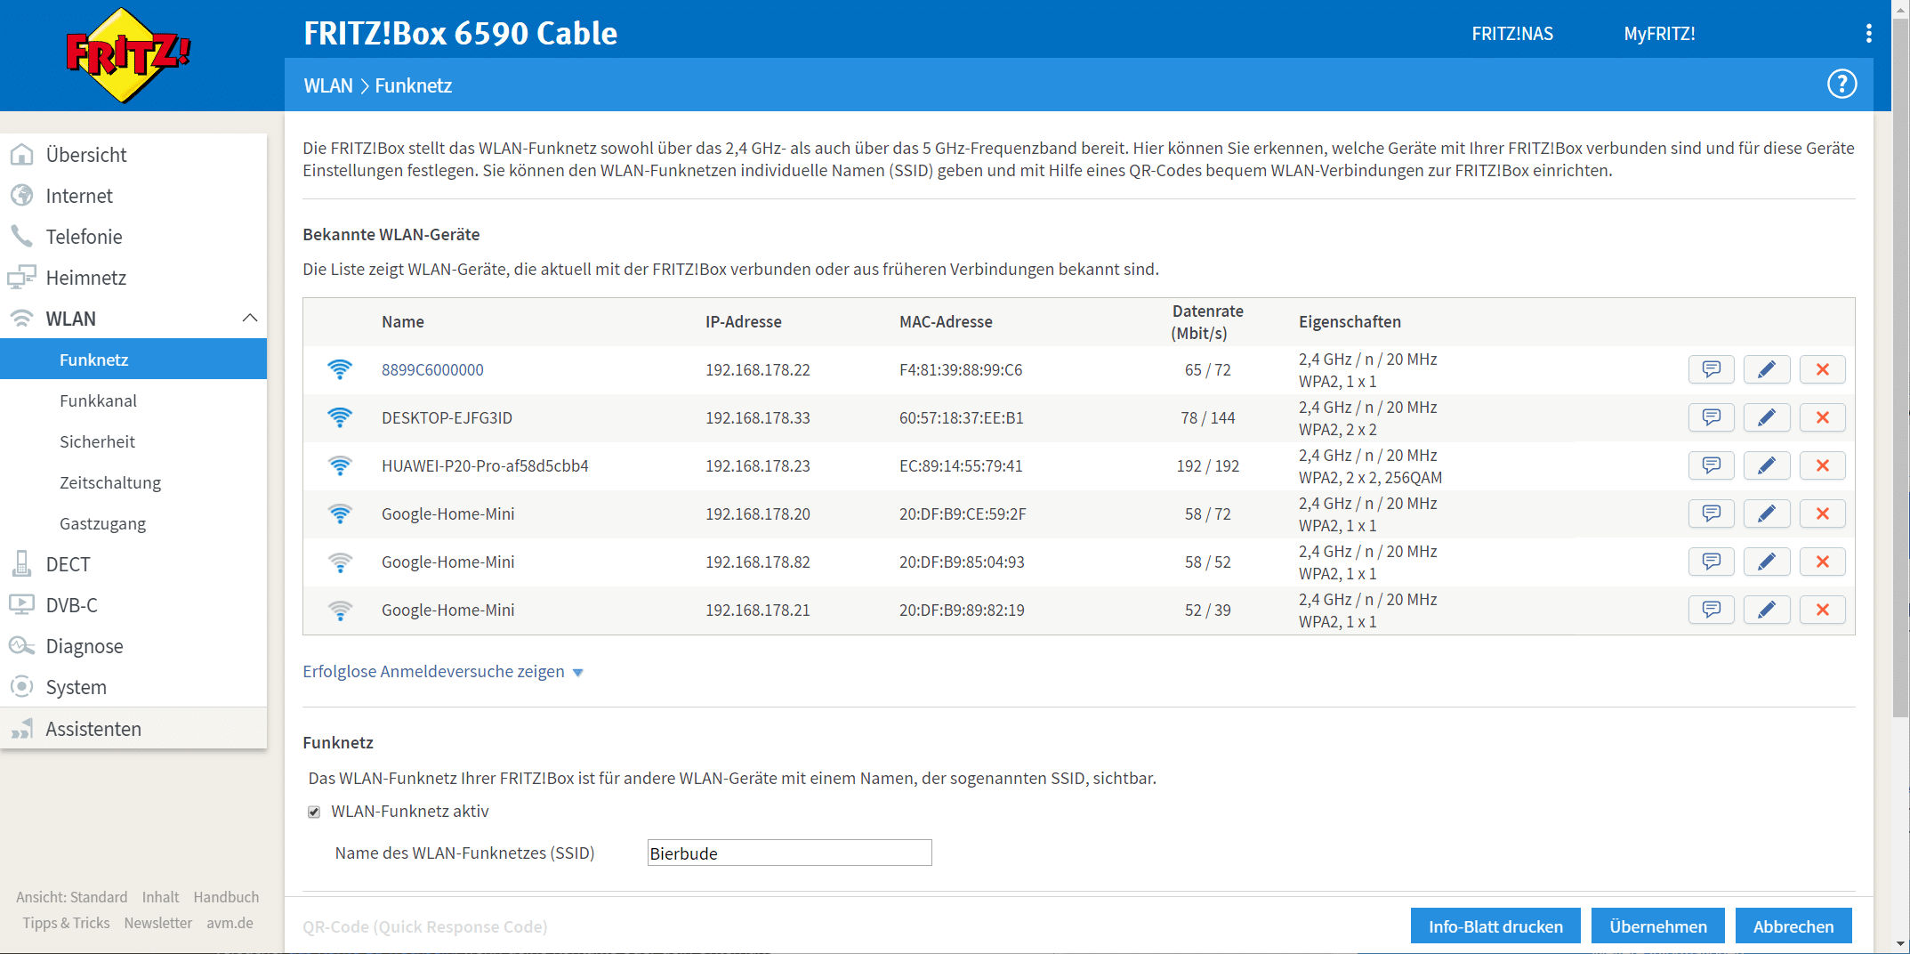Click the SSID name input field

click(x=789, y=853)
